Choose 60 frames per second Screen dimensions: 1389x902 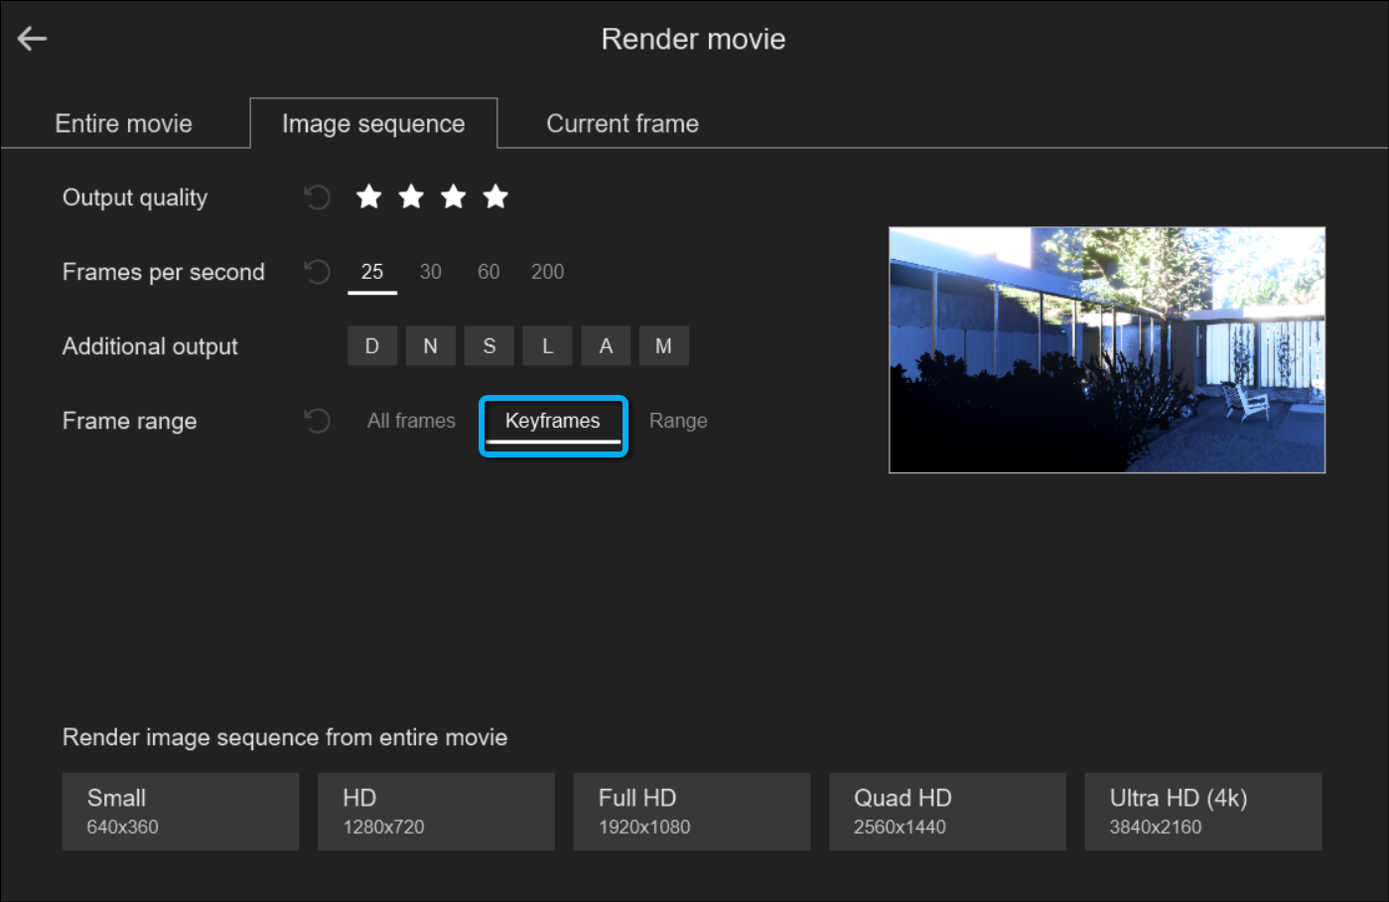[x=488, y=272]
